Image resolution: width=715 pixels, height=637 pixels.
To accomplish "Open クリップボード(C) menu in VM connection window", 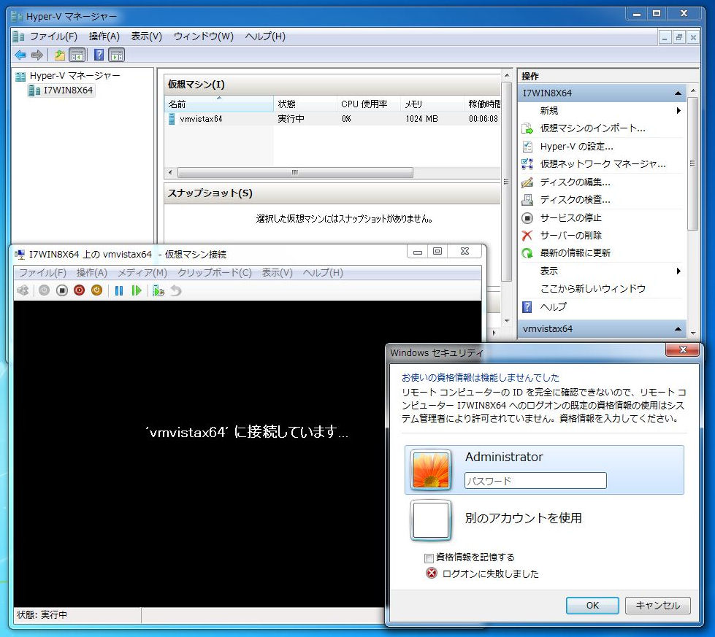I will coord(214,272).
